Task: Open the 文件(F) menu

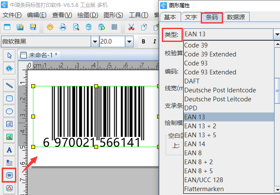Action: point(12,15)
